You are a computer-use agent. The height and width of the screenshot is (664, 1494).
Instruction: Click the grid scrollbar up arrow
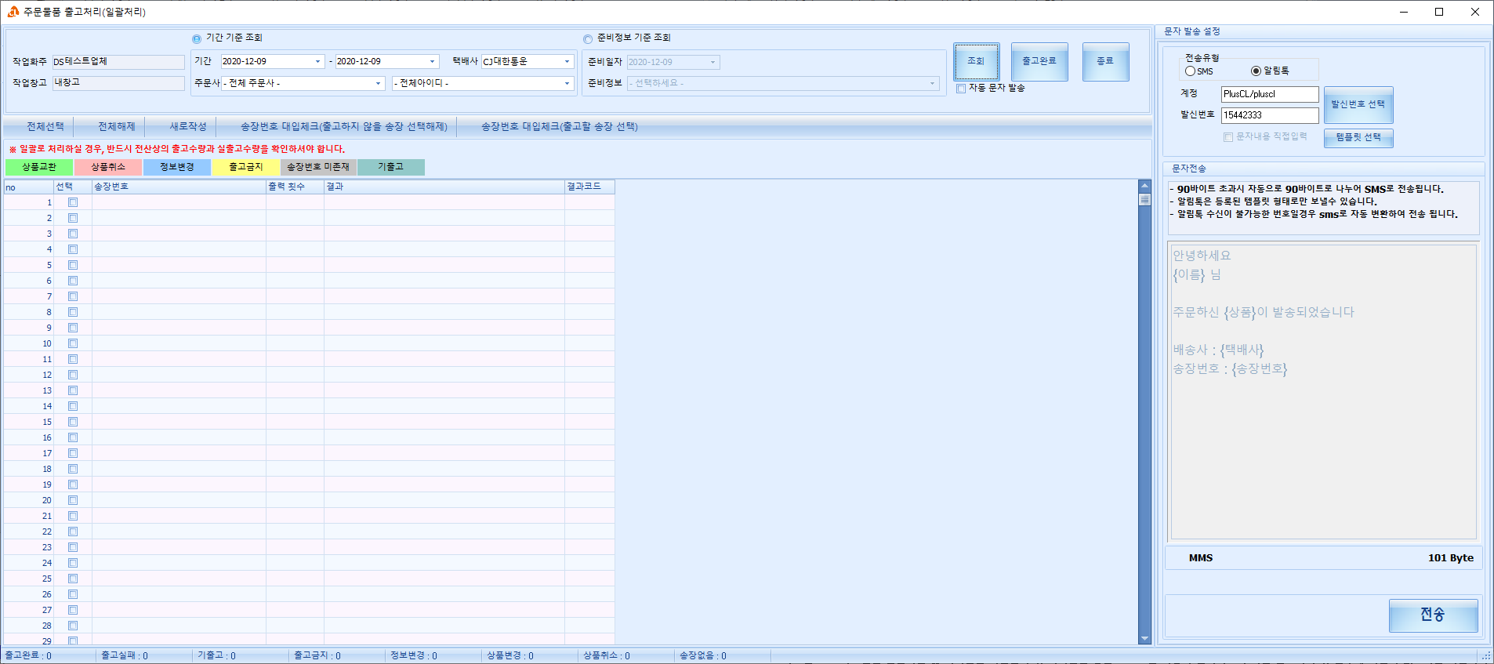tap(1144, 186)
